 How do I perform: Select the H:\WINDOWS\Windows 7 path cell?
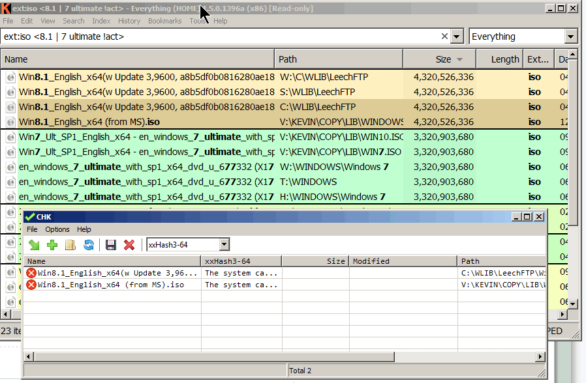[x=332, y=197]
